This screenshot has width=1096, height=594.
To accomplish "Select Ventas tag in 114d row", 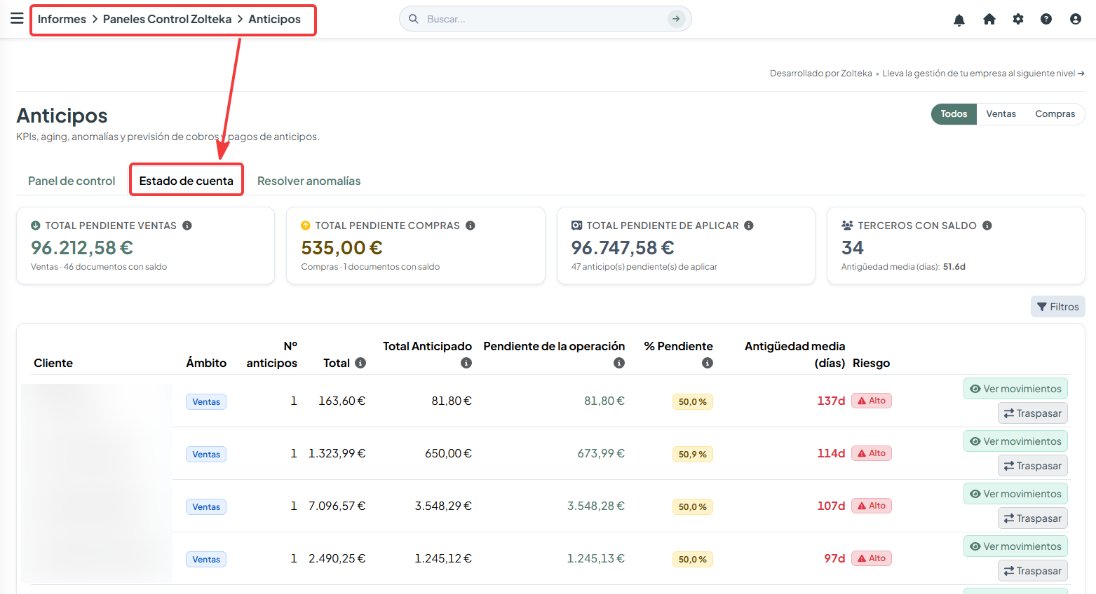I will coord(206,454).
